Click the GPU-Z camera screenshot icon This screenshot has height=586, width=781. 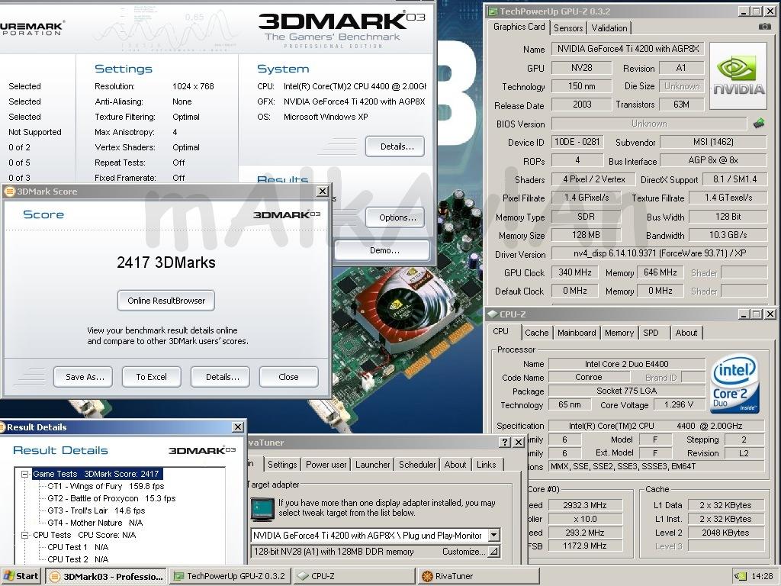tap(764, 27)
